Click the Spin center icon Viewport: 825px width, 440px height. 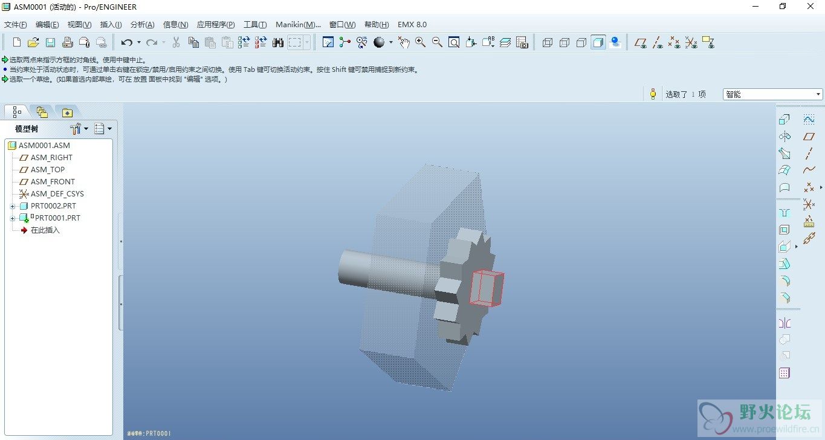coord(345,42)
